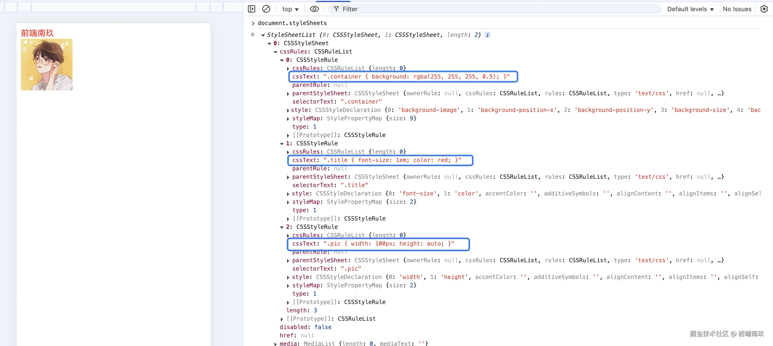Click the result return arrow icon
This screenshot has height=346, width=773.
pyautogui.click(x=253, y=35)
